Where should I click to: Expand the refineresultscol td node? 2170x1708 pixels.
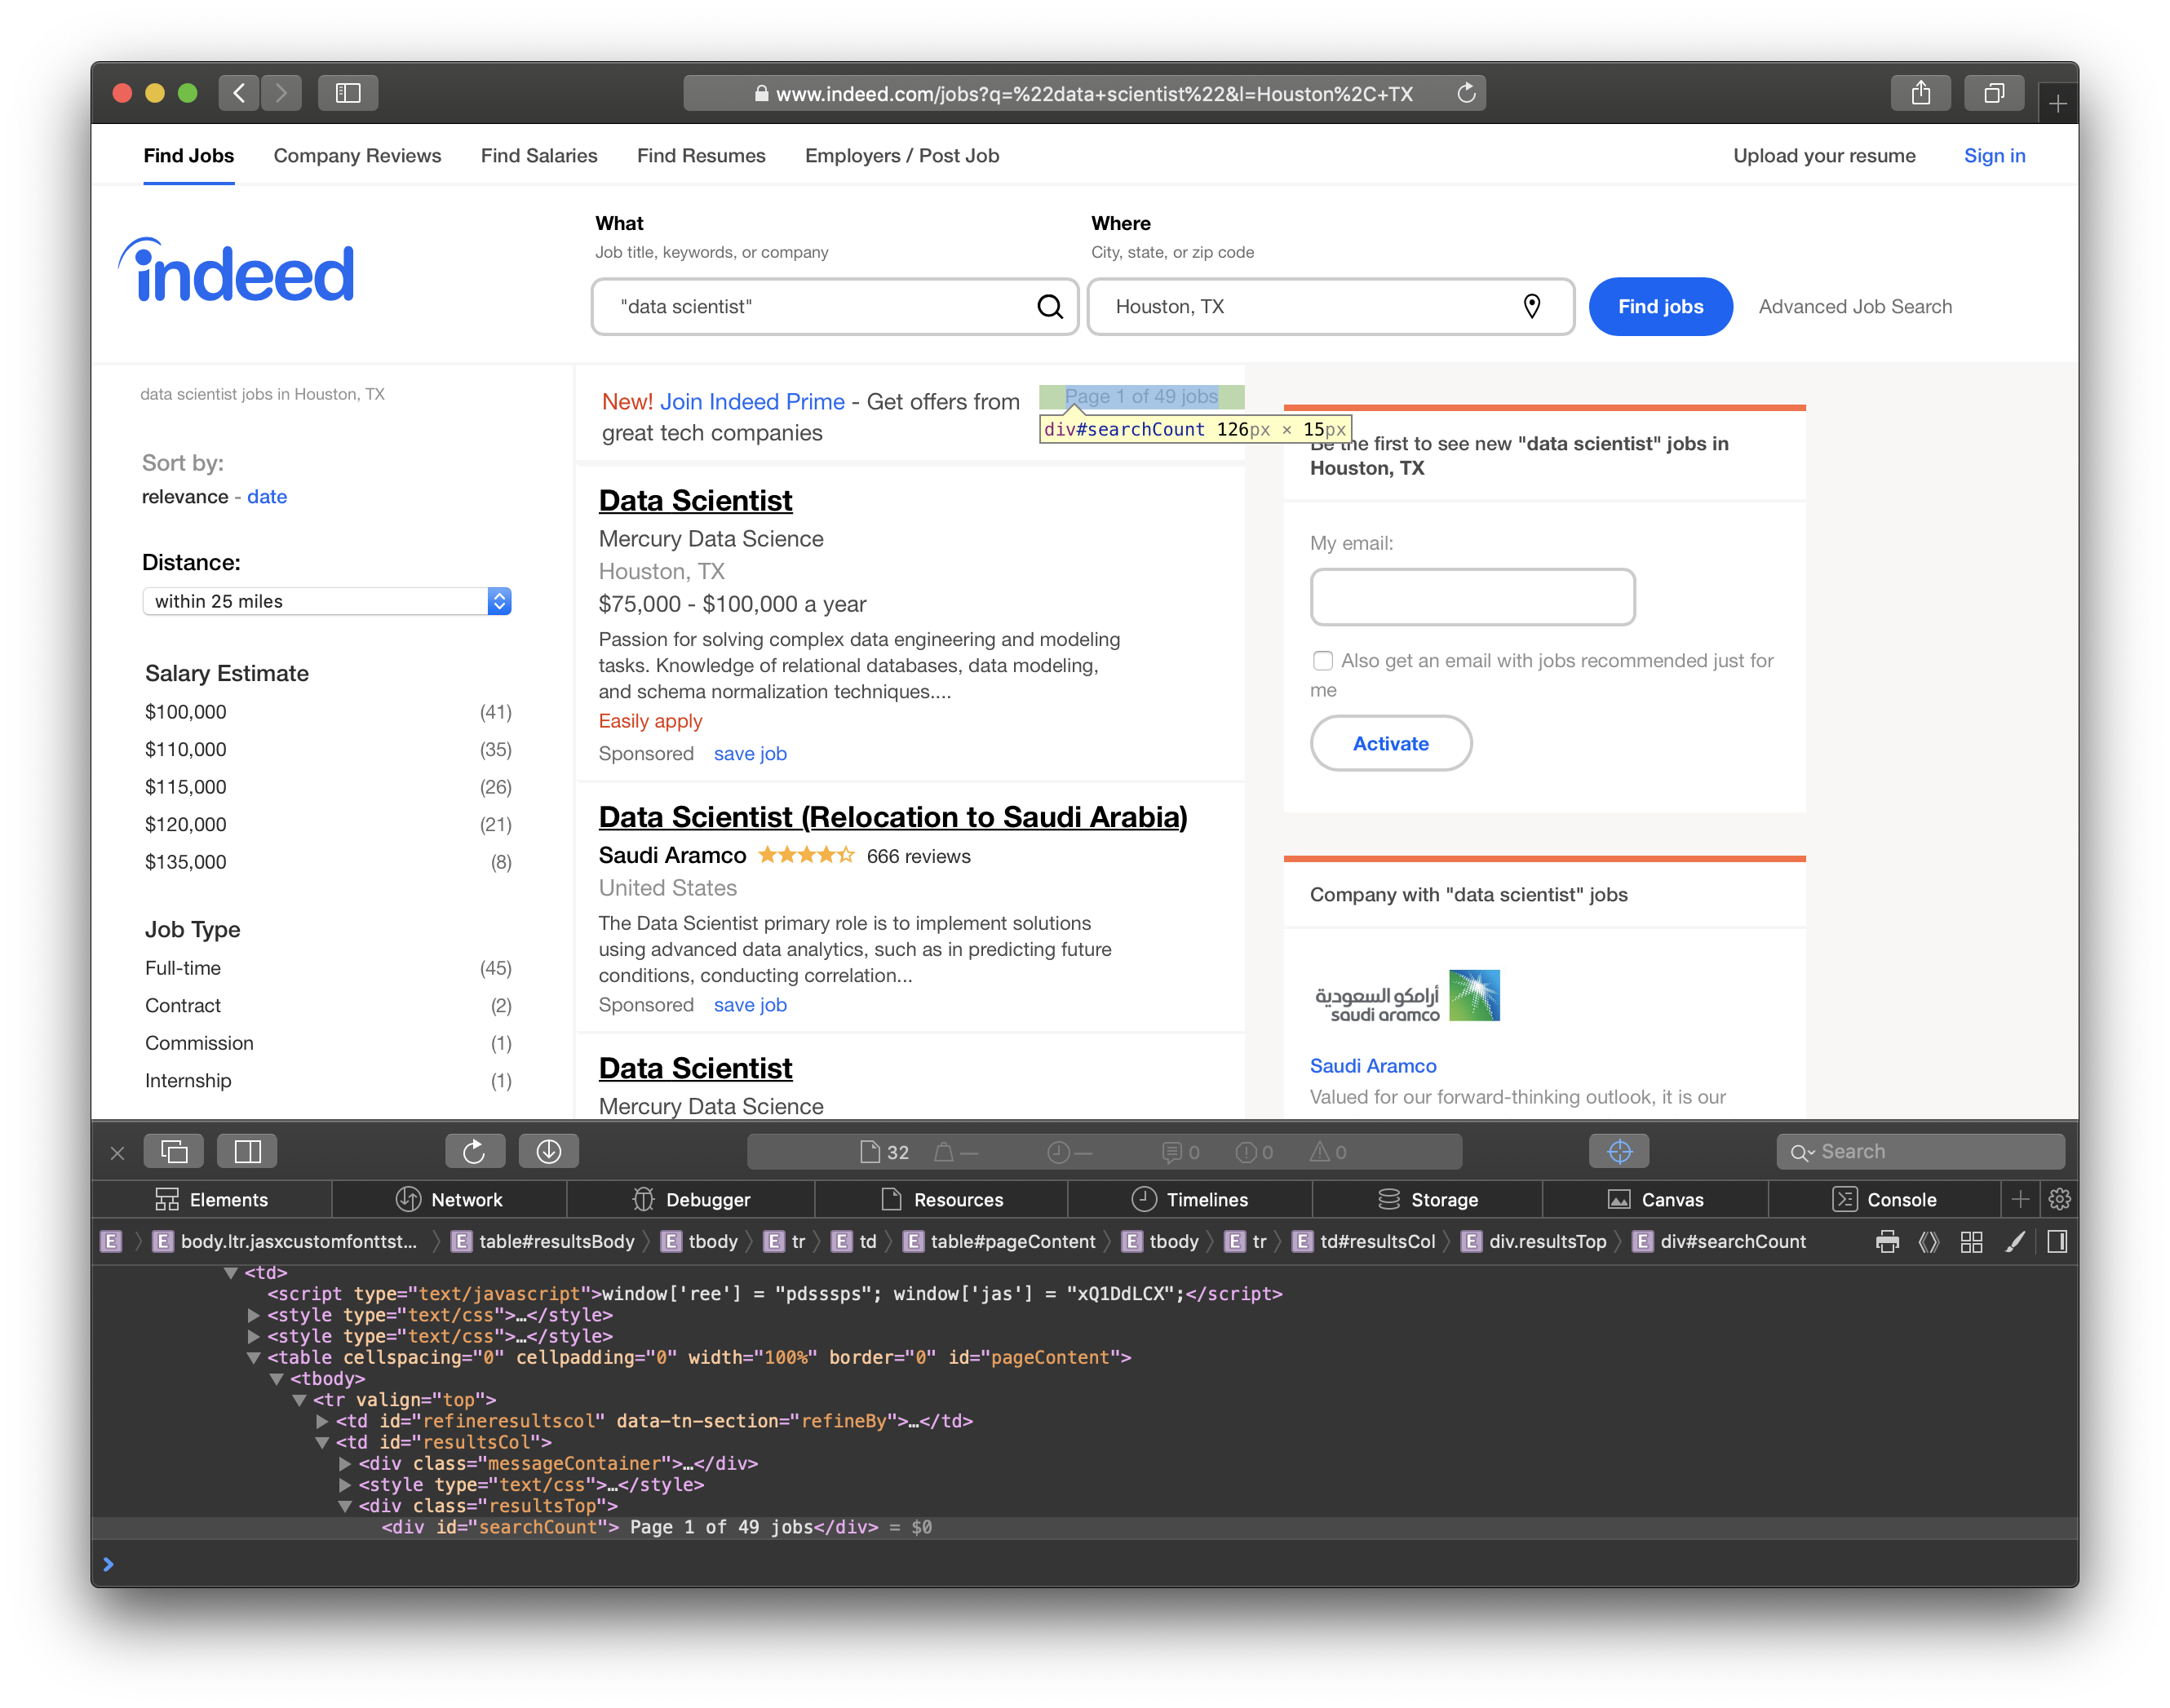point(322,1421)
